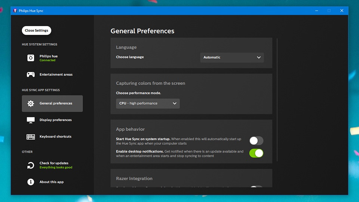This screenshot has width=359, height=202.
Task: Open the performance mode CPU dropdown
Action: point(148,104)
